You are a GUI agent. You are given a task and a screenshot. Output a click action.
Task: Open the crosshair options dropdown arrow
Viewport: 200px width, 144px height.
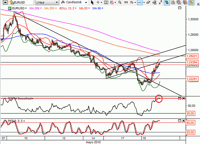(101, 2)
